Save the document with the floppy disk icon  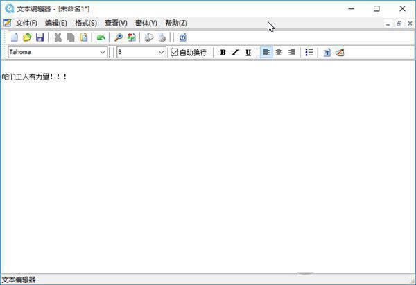[40, 37]
